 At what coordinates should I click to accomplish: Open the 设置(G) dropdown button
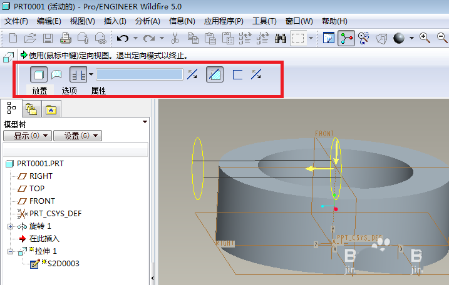point(78,136)
